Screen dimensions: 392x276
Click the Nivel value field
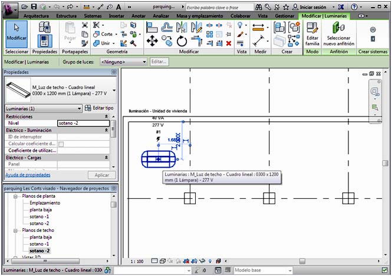83,123
